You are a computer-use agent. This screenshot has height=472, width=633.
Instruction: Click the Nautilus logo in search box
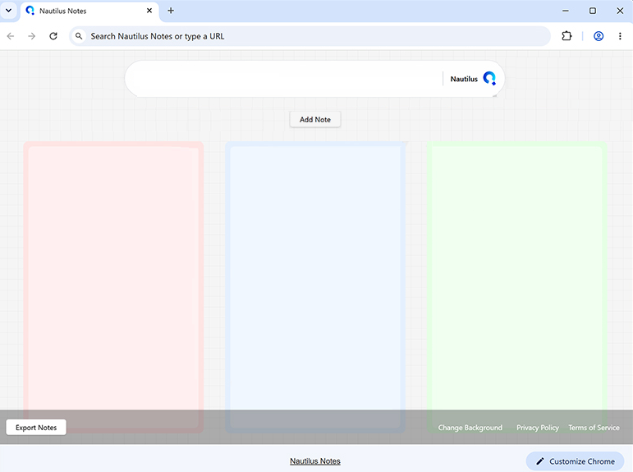click(x=489, y=78)
